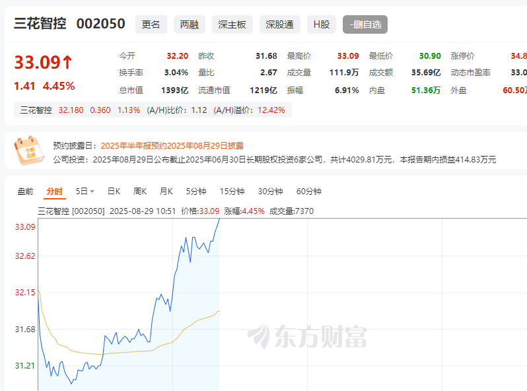Select the 30分钟 chart tab
527x391 pixels.
(270, 192)
